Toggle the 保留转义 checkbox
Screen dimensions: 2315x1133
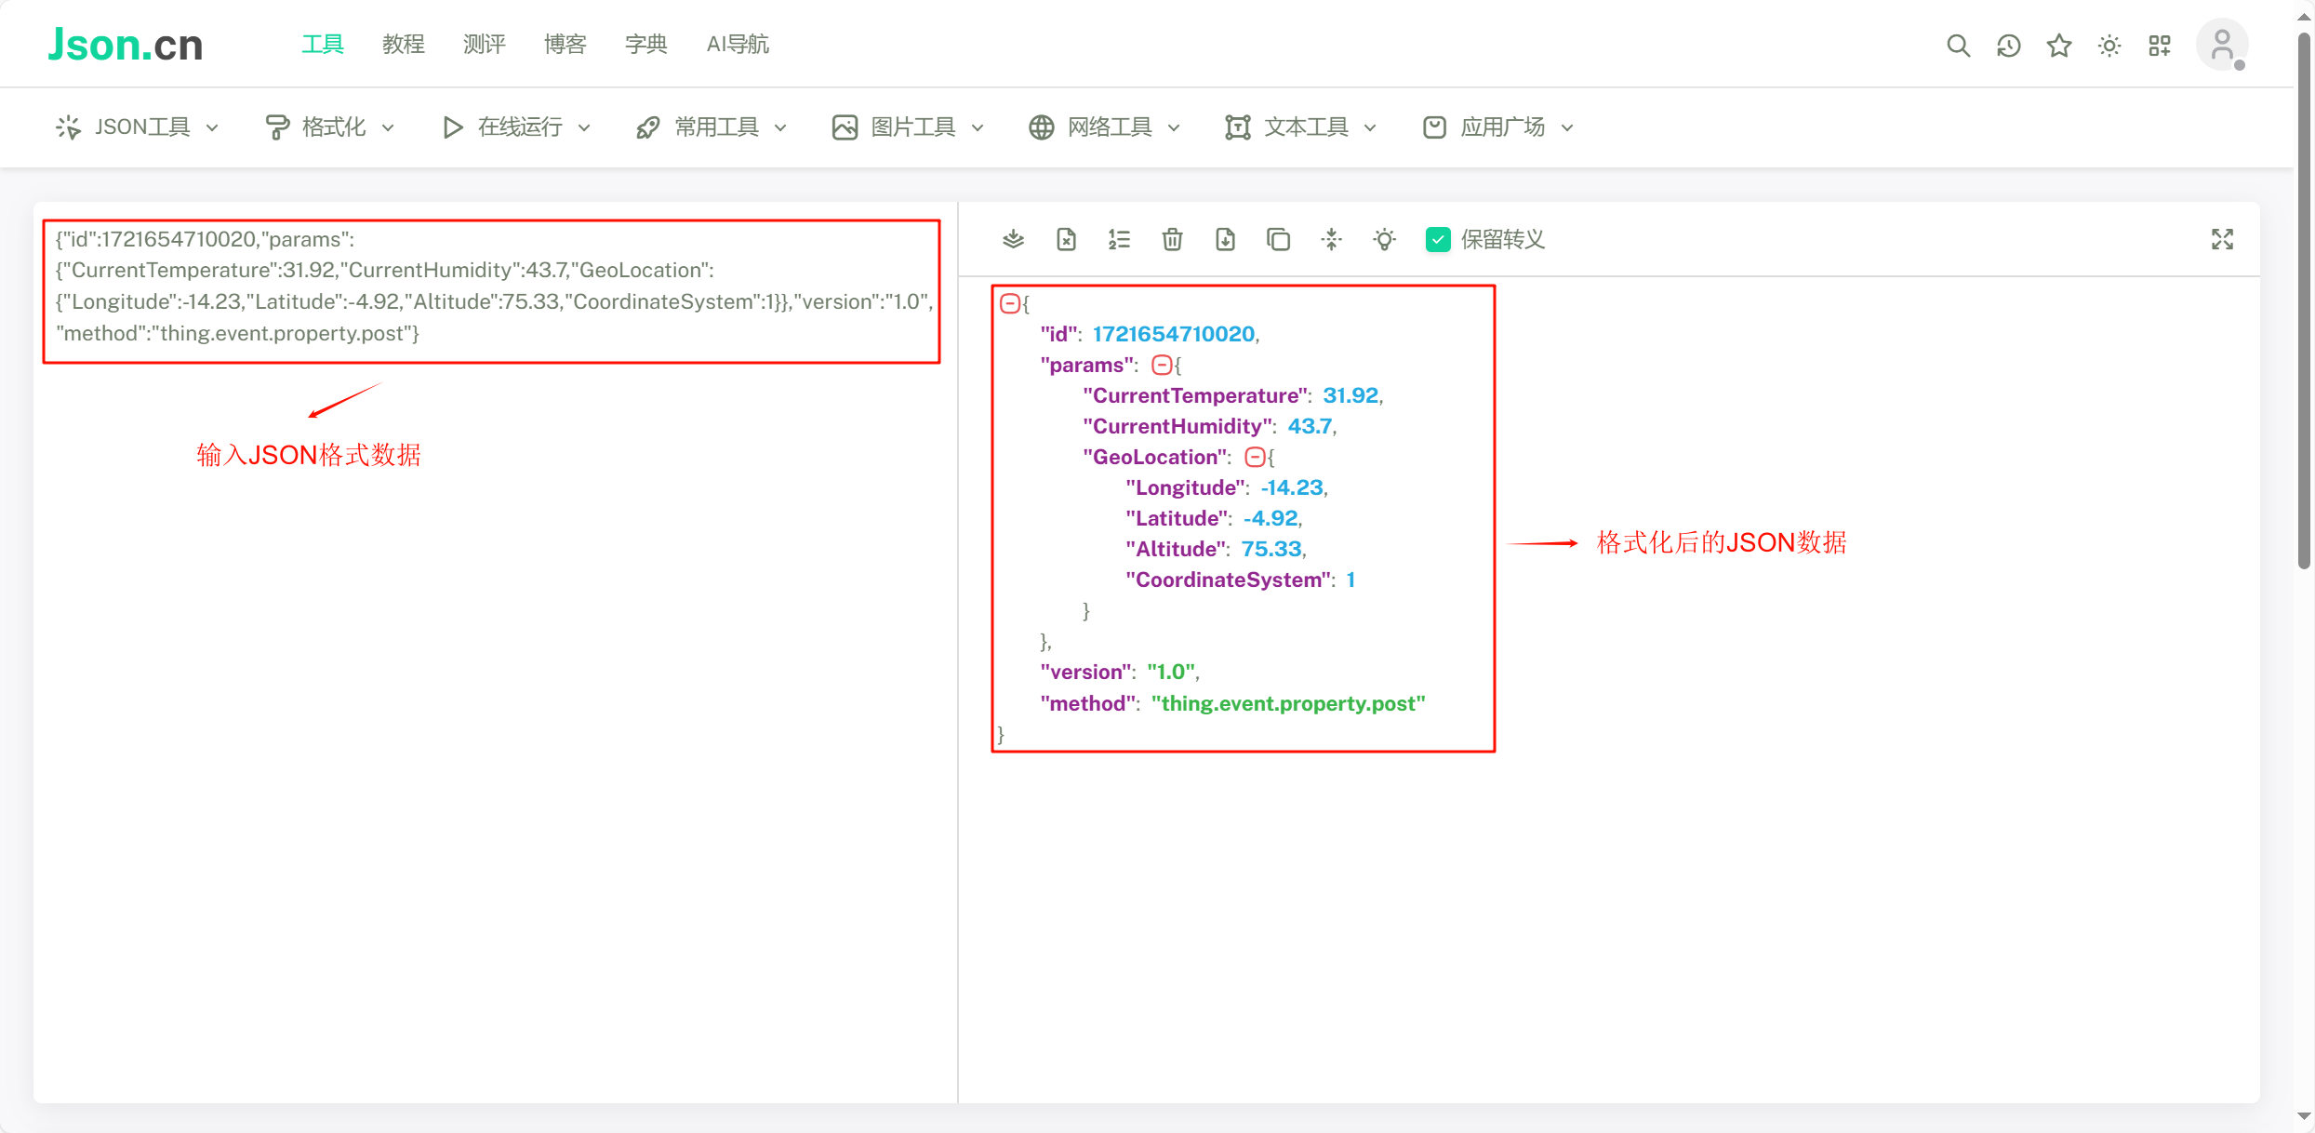1437,240
